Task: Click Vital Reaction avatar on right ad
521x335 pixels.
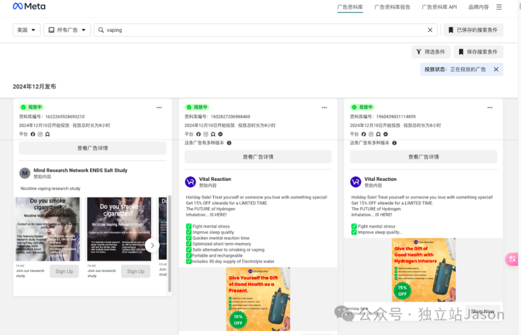Action: 356,182
